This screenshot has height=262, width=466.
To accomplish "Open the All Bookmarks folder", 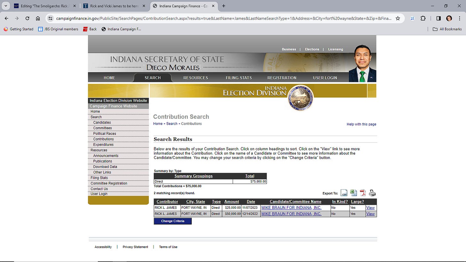I will 447,29.
